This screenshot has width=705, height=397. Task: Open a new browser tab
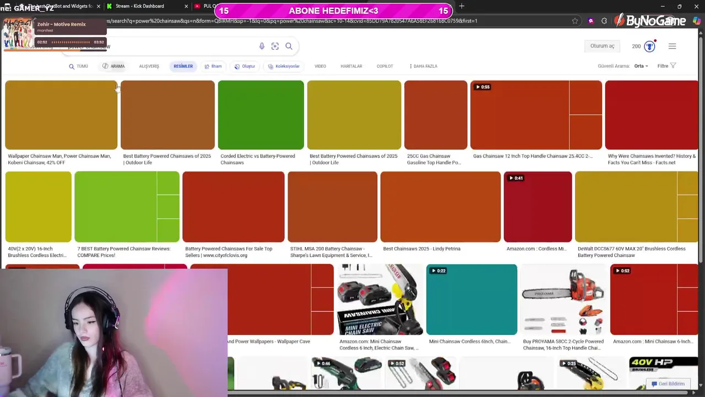(462, 6)
